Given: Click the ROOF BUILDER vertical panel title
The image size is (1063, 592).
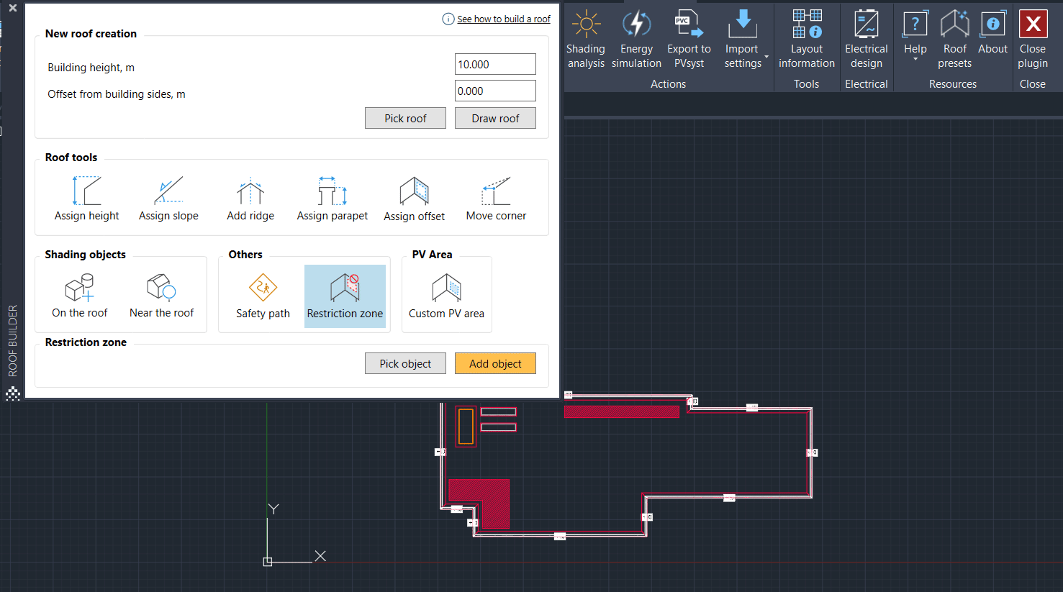Looking at the screenshot, I should [13, 341].
